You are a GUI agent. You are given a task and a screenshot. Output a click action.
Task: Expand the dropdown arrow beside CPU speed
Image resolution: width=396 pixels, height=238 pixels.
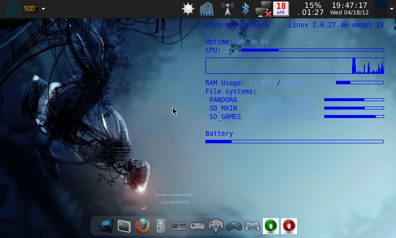coord(44,9)
